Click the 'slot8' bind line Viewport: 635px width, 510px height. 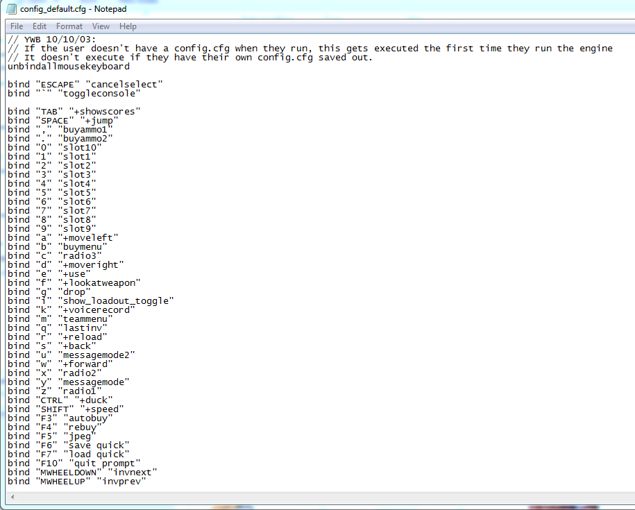tap(52, 220)
